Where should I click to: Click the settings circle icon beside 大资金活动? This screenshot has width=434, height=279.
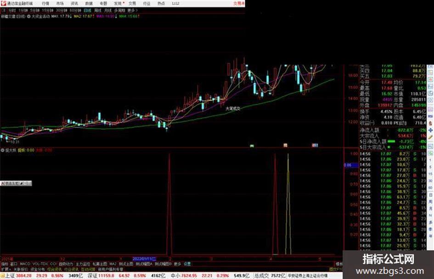click(29, 16)
